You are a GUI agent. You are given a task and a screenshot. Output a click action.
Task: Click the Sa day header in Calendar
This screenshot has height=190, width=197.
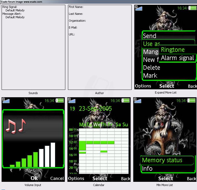click(x=118, y=124)
